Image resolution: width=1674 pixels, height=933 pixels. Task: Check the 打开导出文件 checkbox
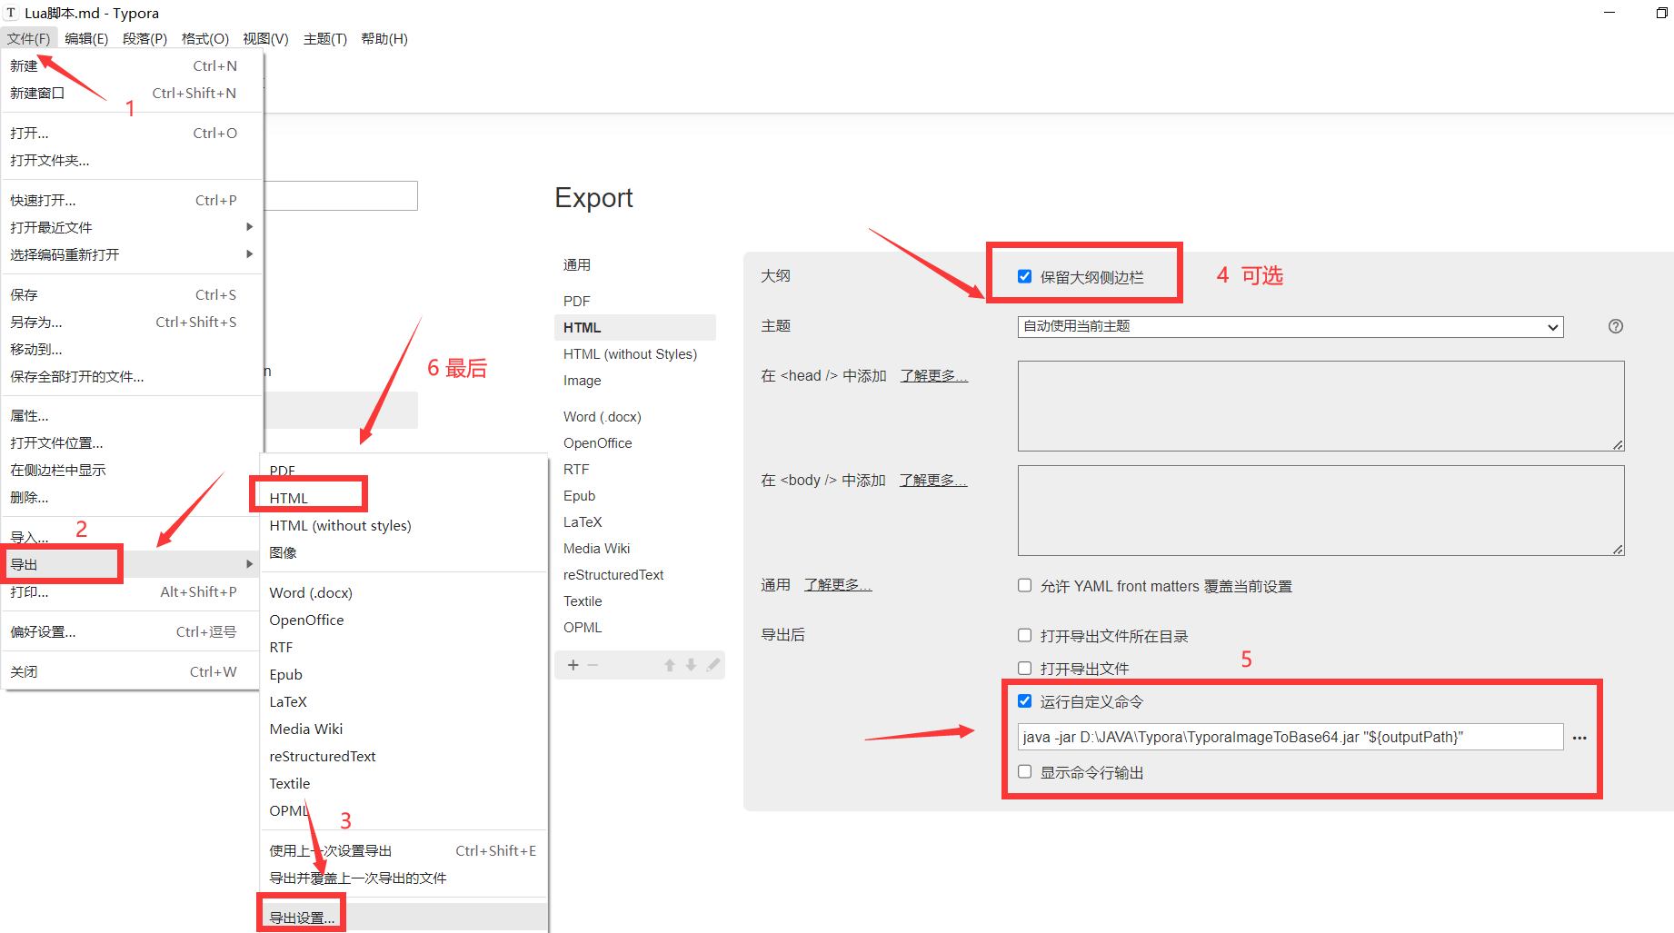point(1024,668)
